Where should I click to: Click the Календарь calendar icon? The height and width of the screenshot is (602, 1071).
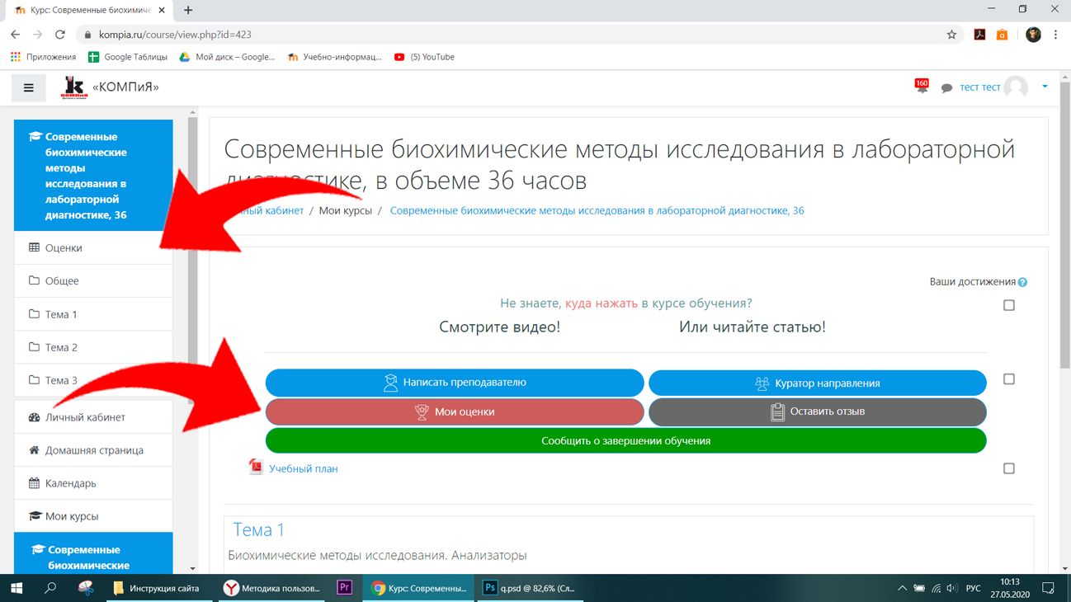click(34, 483)
